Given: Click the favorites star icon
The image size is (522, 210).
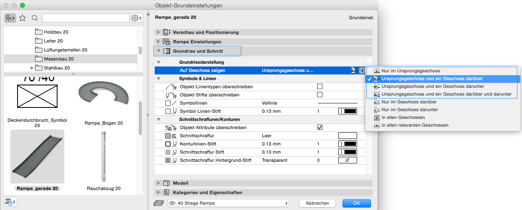Looking at the screenshot, I should click(x=22, y=18).
